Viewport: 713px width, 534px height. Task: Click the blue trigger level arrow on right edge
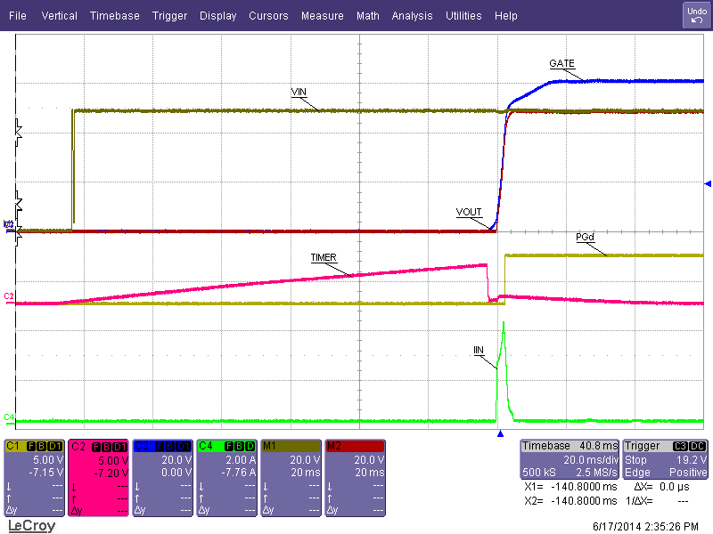point(708,183)
